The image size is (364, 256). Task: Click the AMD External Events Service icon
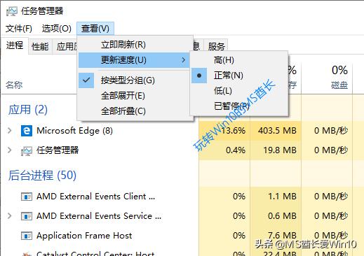click(x=27, y=216)
